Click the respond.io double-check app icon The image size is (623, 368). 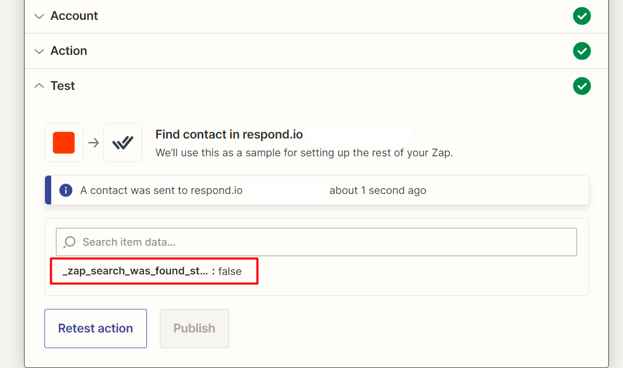[122, 143]
